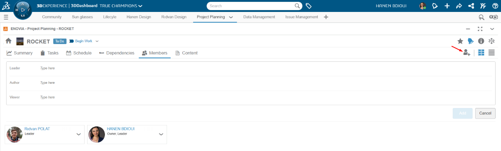
Task: Click the compass play button
Action: (23, 10)
